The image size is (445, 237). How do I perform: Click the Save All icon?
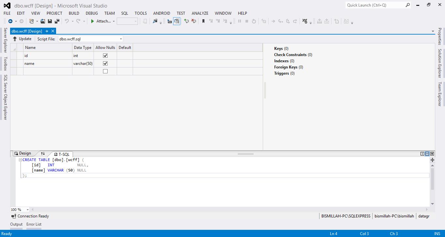(57, 21)
